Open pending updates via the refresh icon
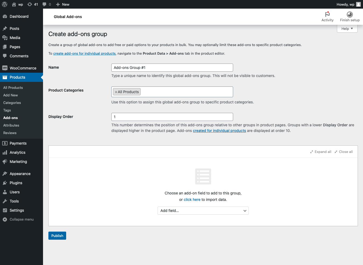The width and height of the screenshot is (363, 265). coord(29,4)
